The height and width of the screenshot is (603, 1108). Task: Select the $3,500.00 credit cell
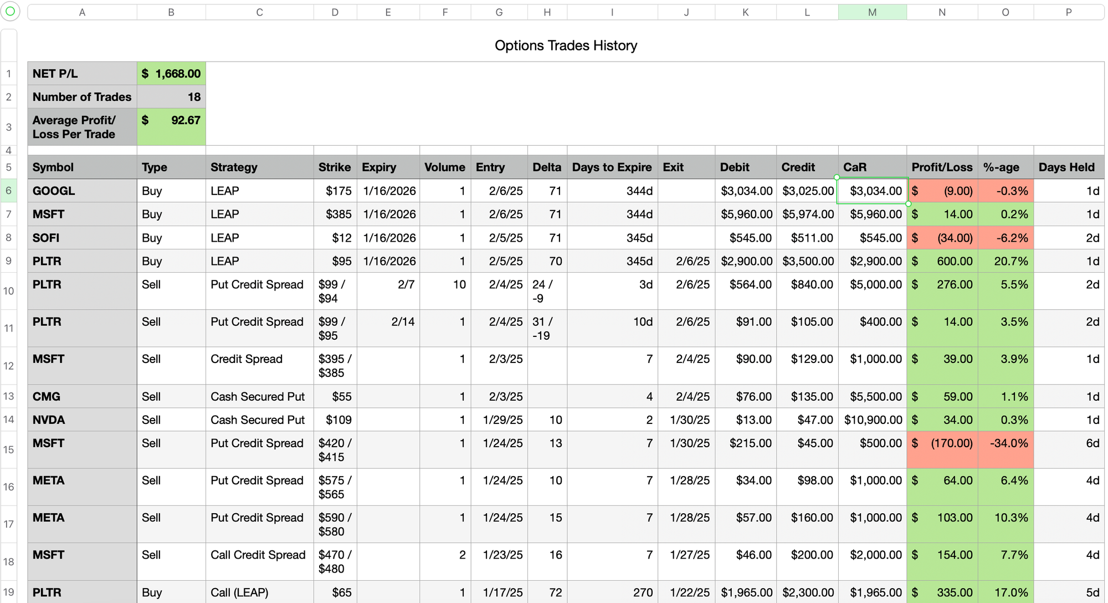coord(807,261)
